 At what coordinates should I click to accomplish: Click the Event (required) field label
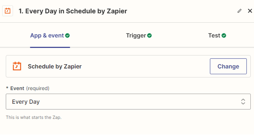(30, 88)
